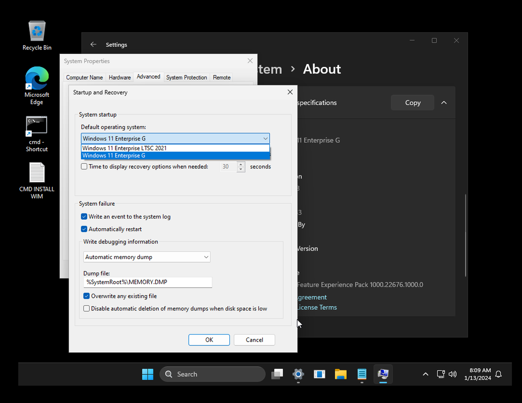Uncheck Write an event to the system log
This screenshot has width=522, height=403.
pos(84,217)
